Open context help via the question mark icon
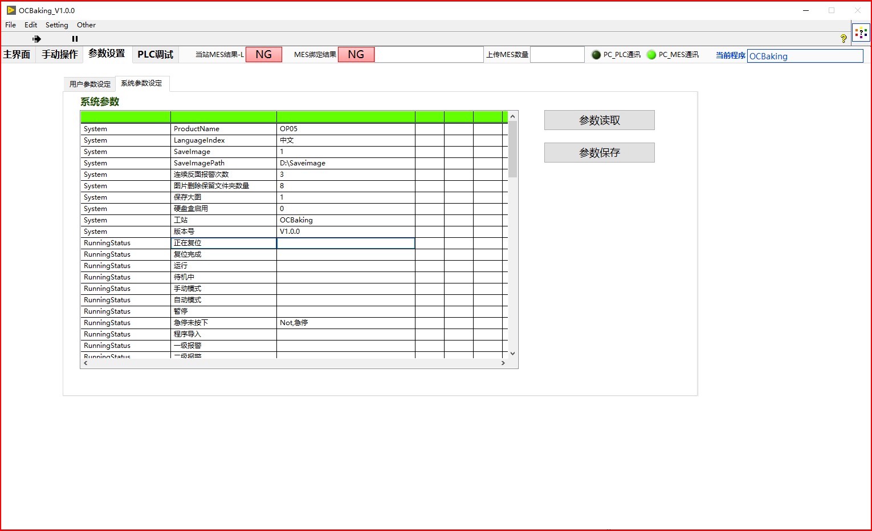Screen dimensions: 872x531 coord(844,38)
